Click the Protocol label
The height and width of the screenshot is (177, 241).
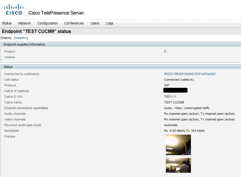click(x=10, y=85)
